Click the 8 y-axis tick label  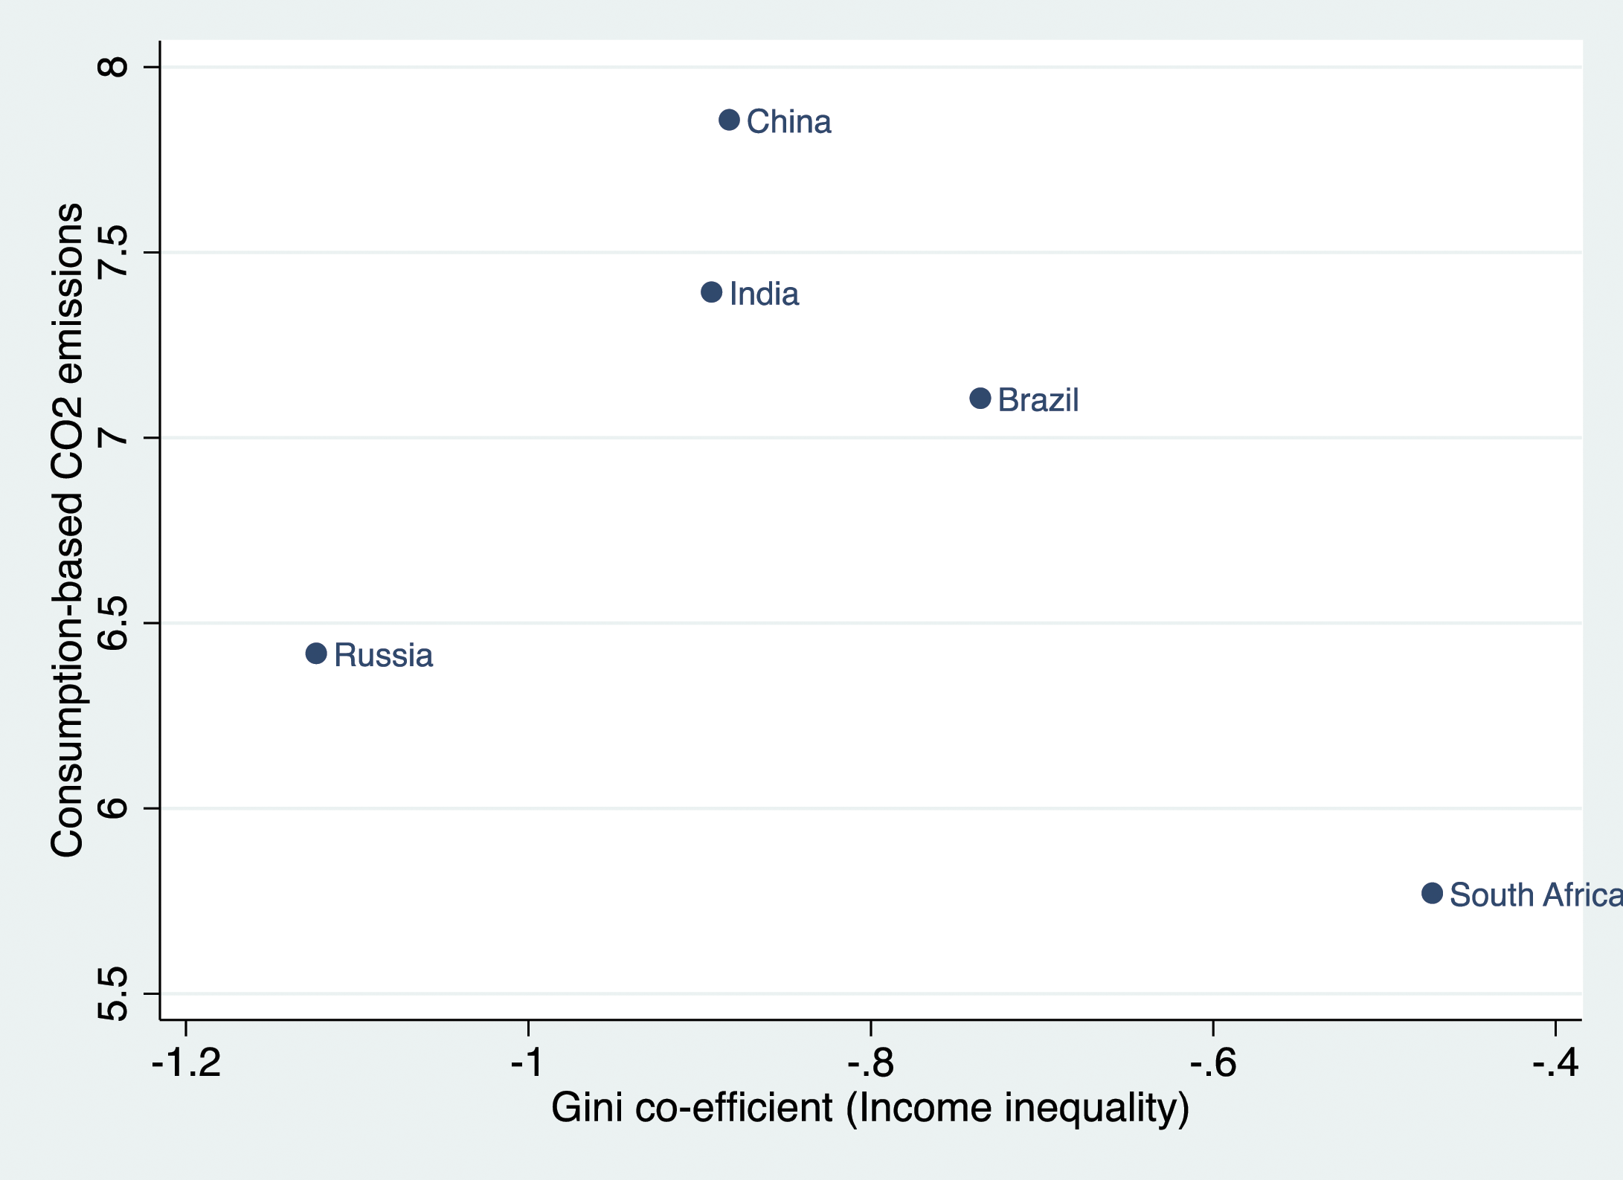pos(113,67)
